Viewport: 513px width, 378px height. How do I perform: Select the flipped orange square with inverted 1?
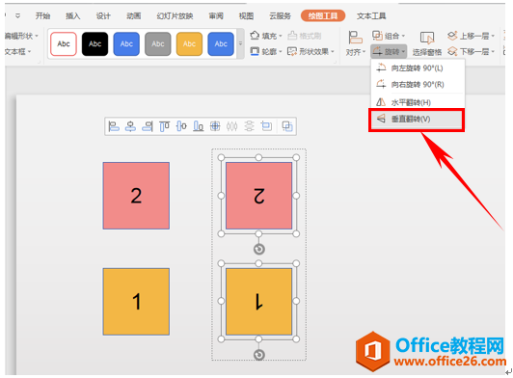pos(258,302)
